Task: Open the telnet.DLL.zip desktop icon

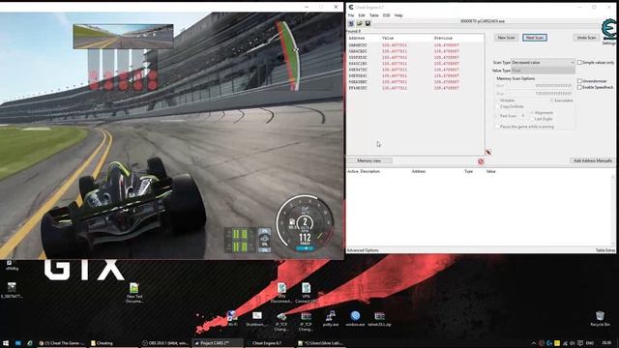Action: click(379, 318)
